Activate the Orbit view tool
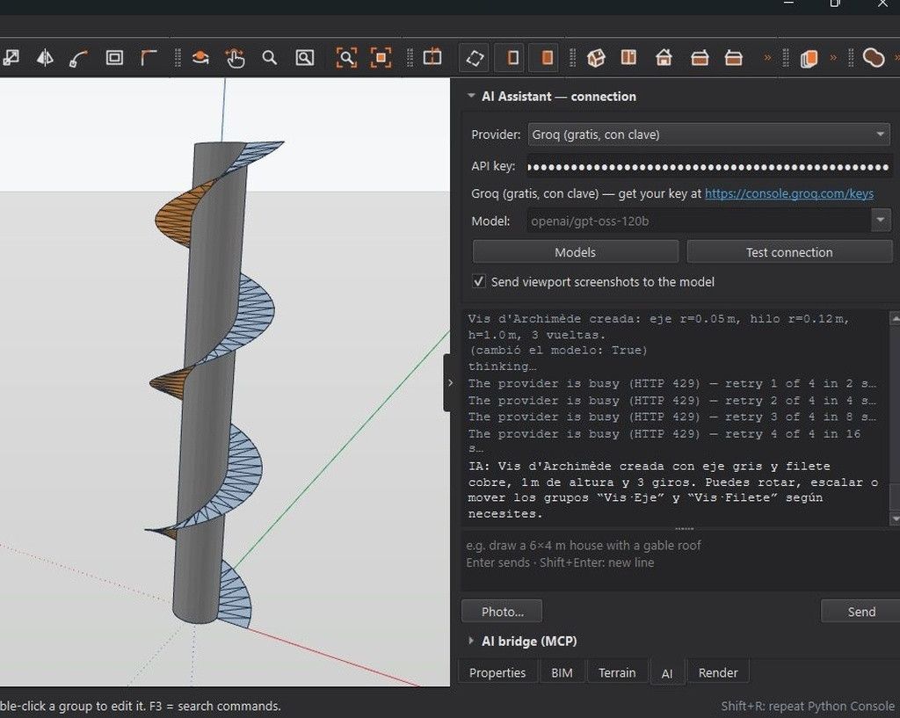Viewport: 900px width, 718px height. (200, 57)
